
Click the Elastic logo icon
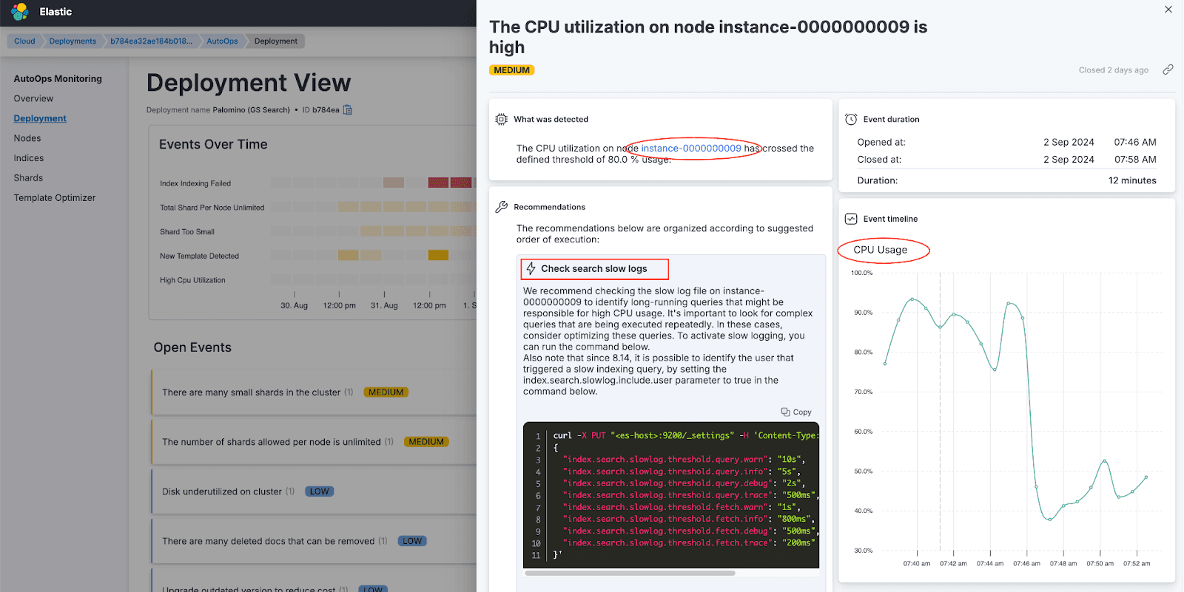point(20,12)
